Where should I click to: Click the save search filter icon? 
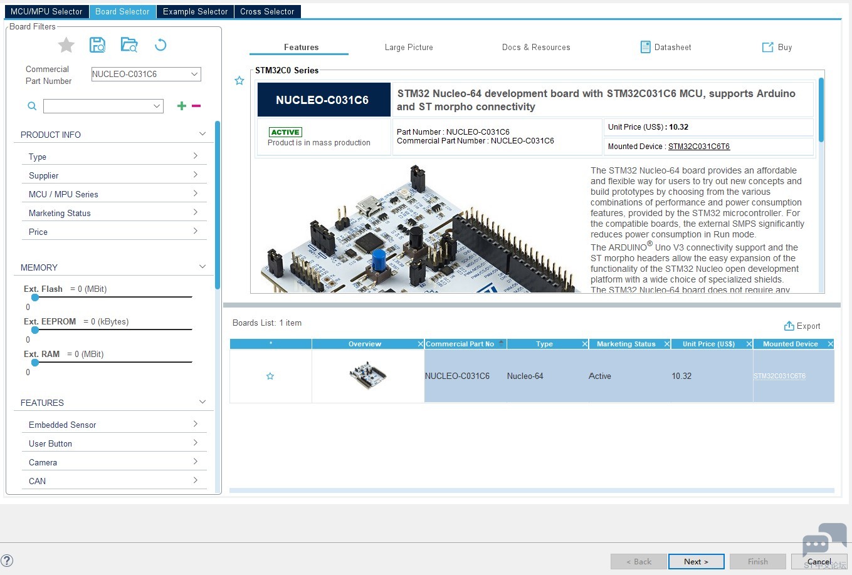tap(97, 45)
